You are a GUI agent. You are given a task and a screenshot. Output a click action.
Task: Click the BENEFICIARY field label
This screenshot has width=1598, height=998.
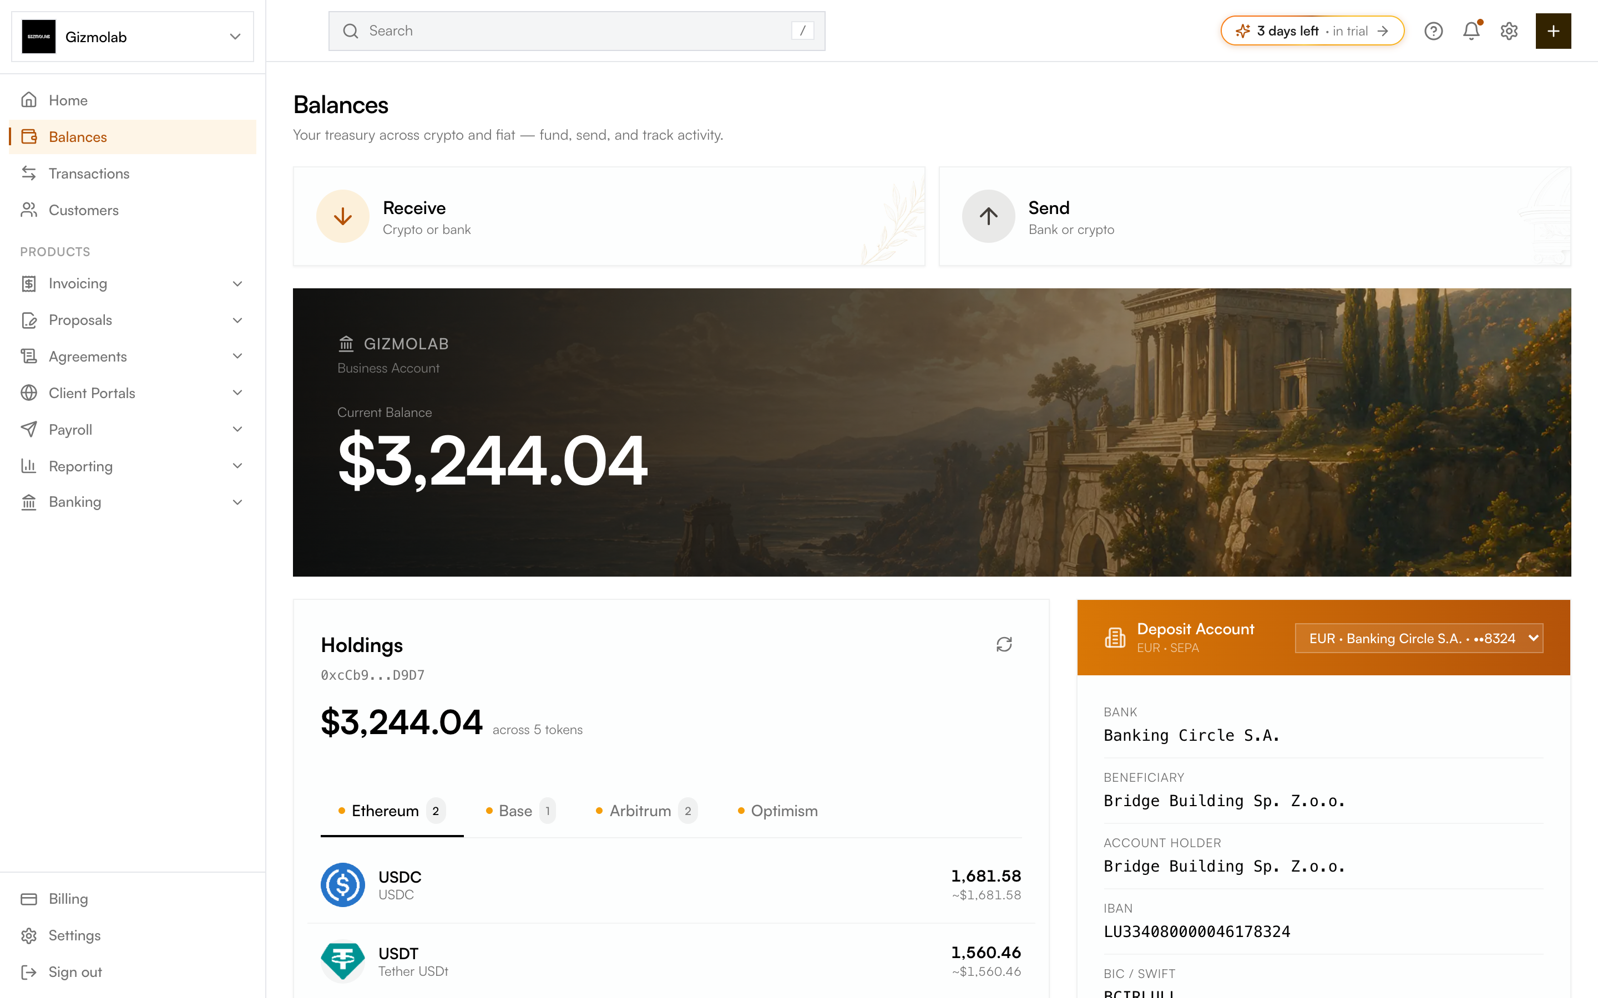pos(1144,777)
